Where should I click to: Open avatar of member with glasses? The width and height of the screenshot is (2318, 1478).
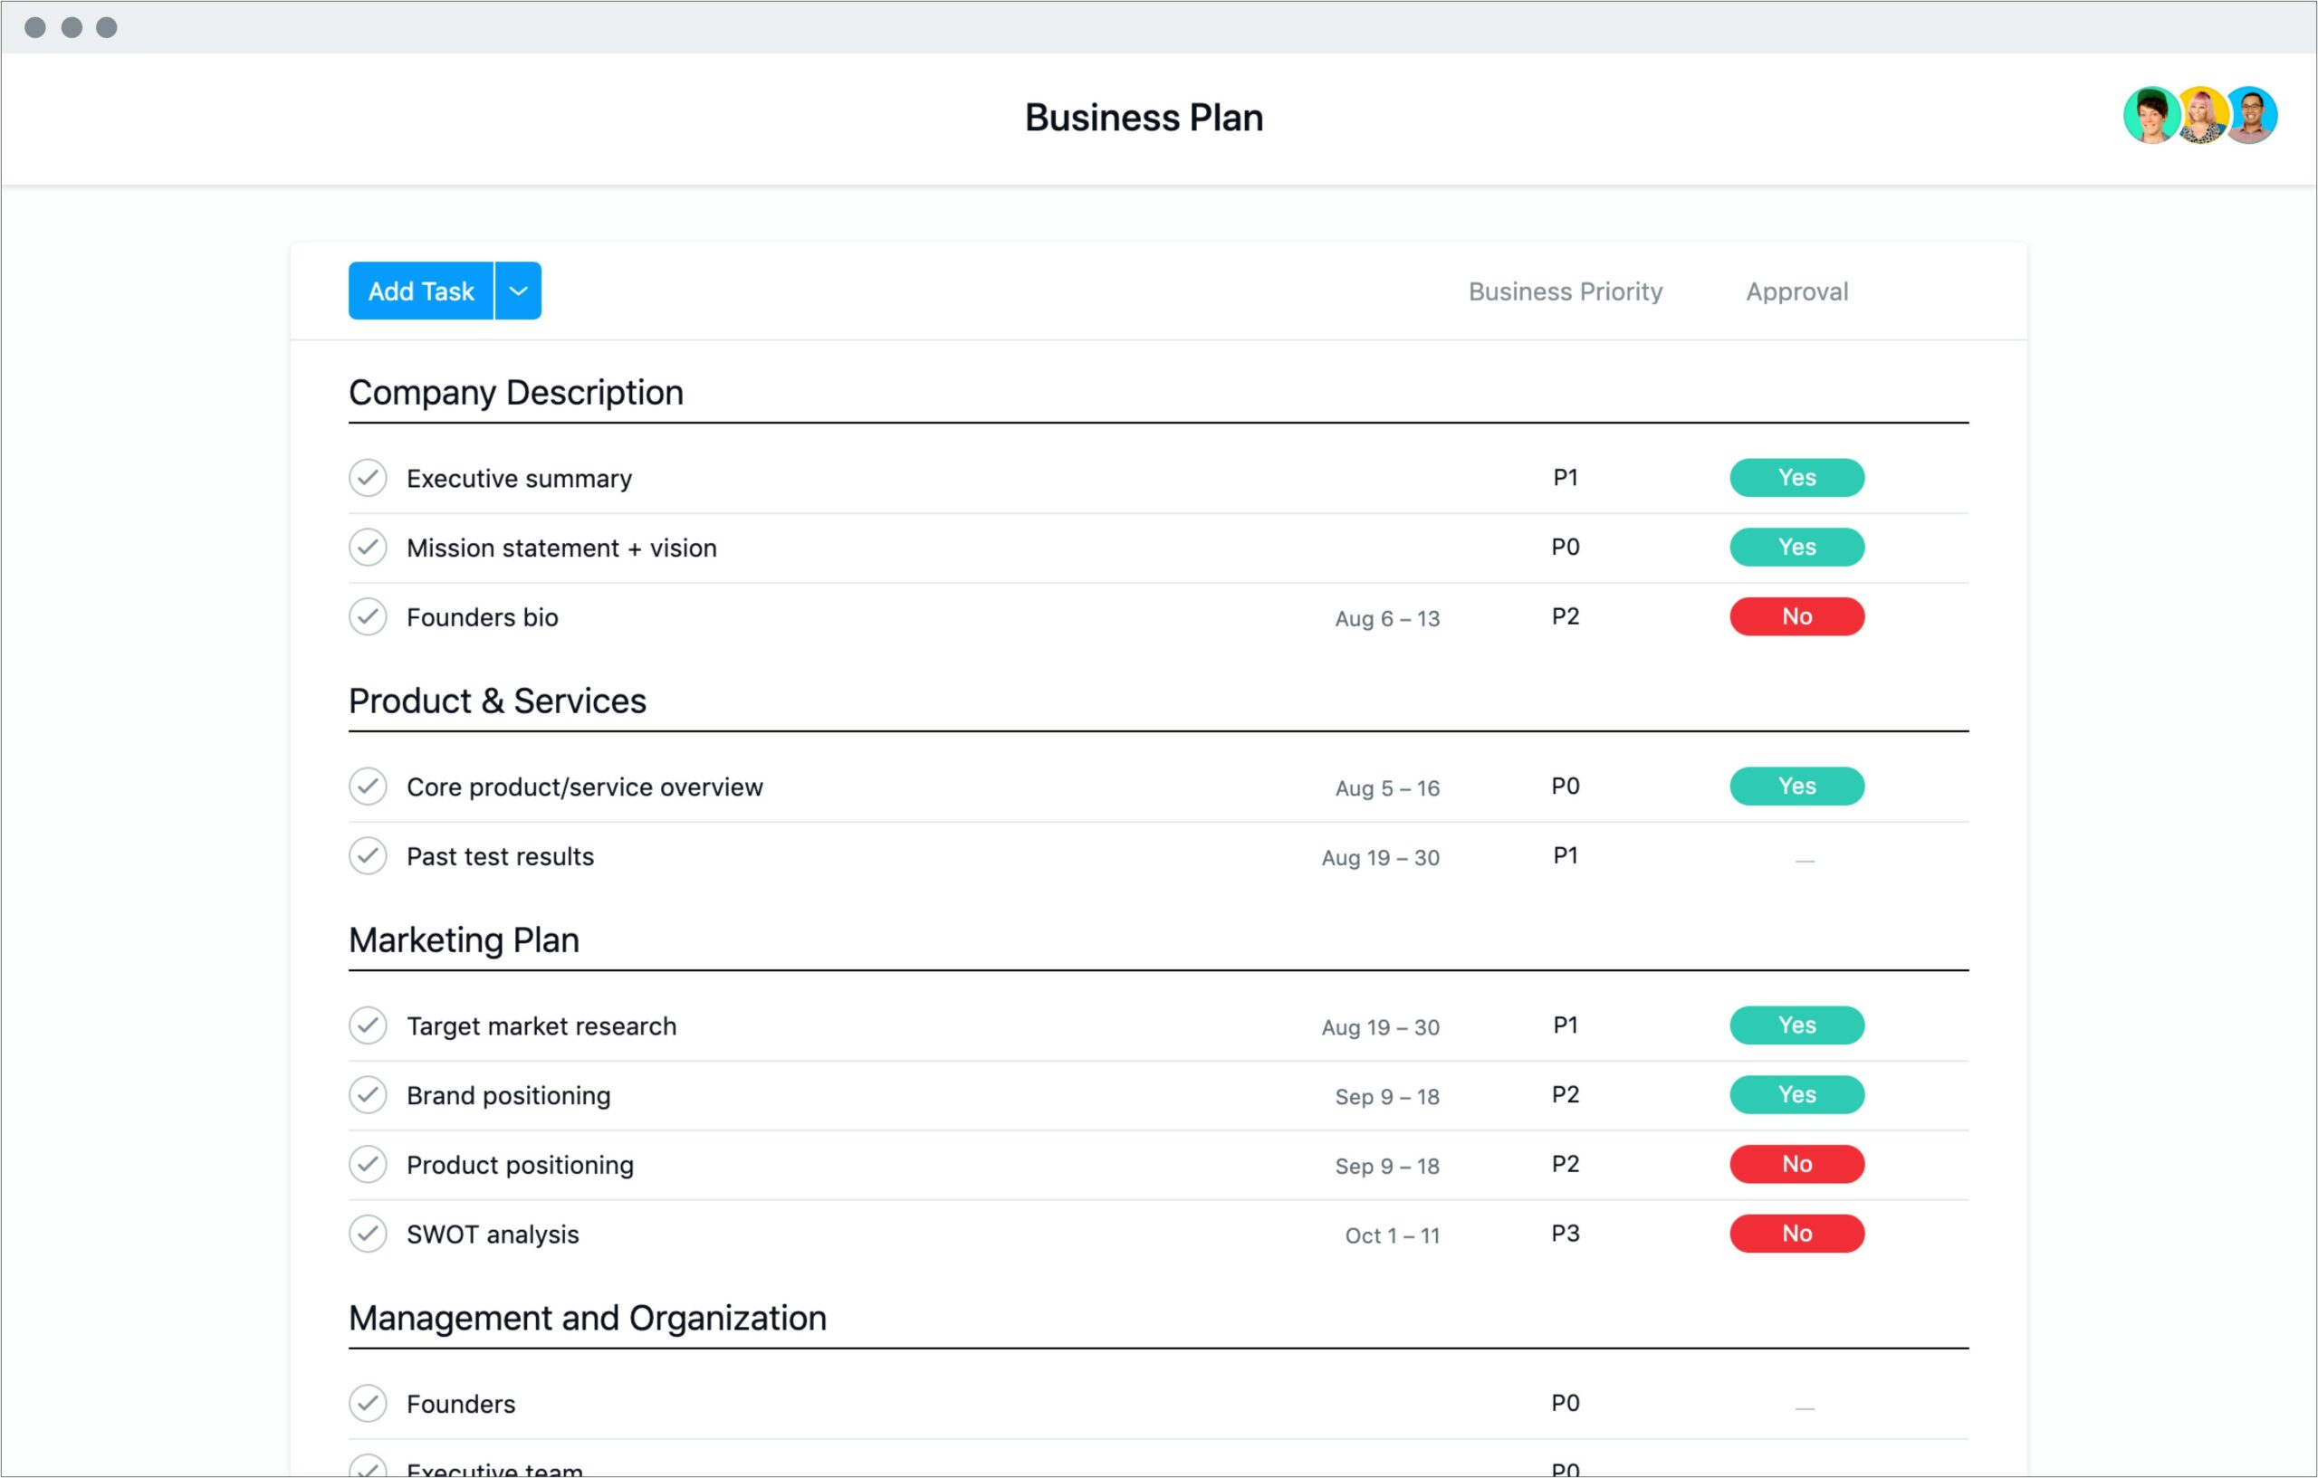pos(2250,116)
